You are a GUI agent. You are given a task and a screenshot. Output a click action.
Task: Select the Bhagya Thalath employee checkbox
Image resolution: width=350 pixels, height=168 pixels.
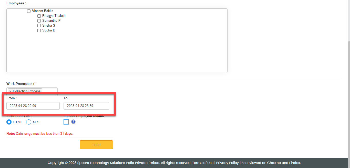tap(39, 16)
